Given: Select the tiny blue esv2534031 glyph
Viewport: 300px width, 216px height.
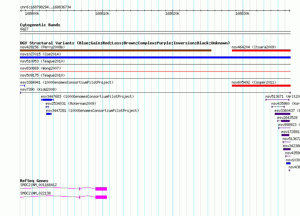Looking at the screenshot, I should coord(47,107).
